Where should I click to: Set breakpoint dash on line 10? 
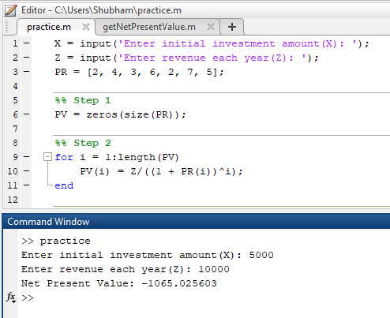27,171
